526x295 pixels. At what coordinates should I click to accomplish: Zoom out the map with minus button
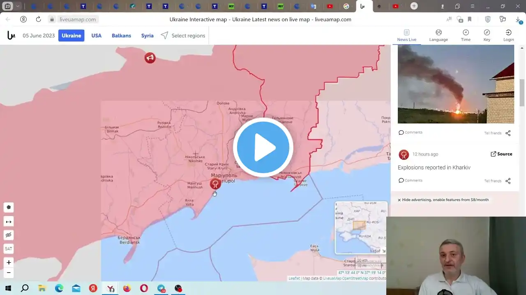[9, 273]
